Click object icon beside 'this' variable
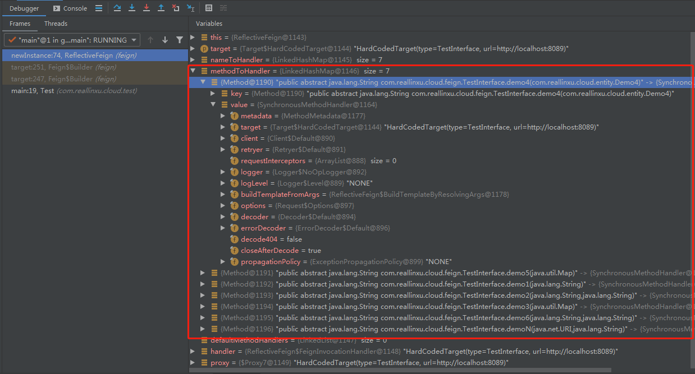Image resolution: width=695 pixels, height=374 pixels. (204, 38)
